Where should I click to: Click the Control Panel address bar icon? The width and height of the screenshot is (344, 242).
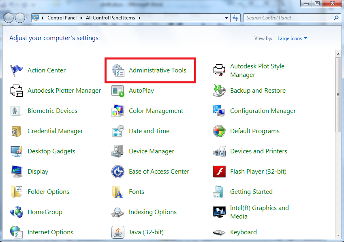click(36, 18)
